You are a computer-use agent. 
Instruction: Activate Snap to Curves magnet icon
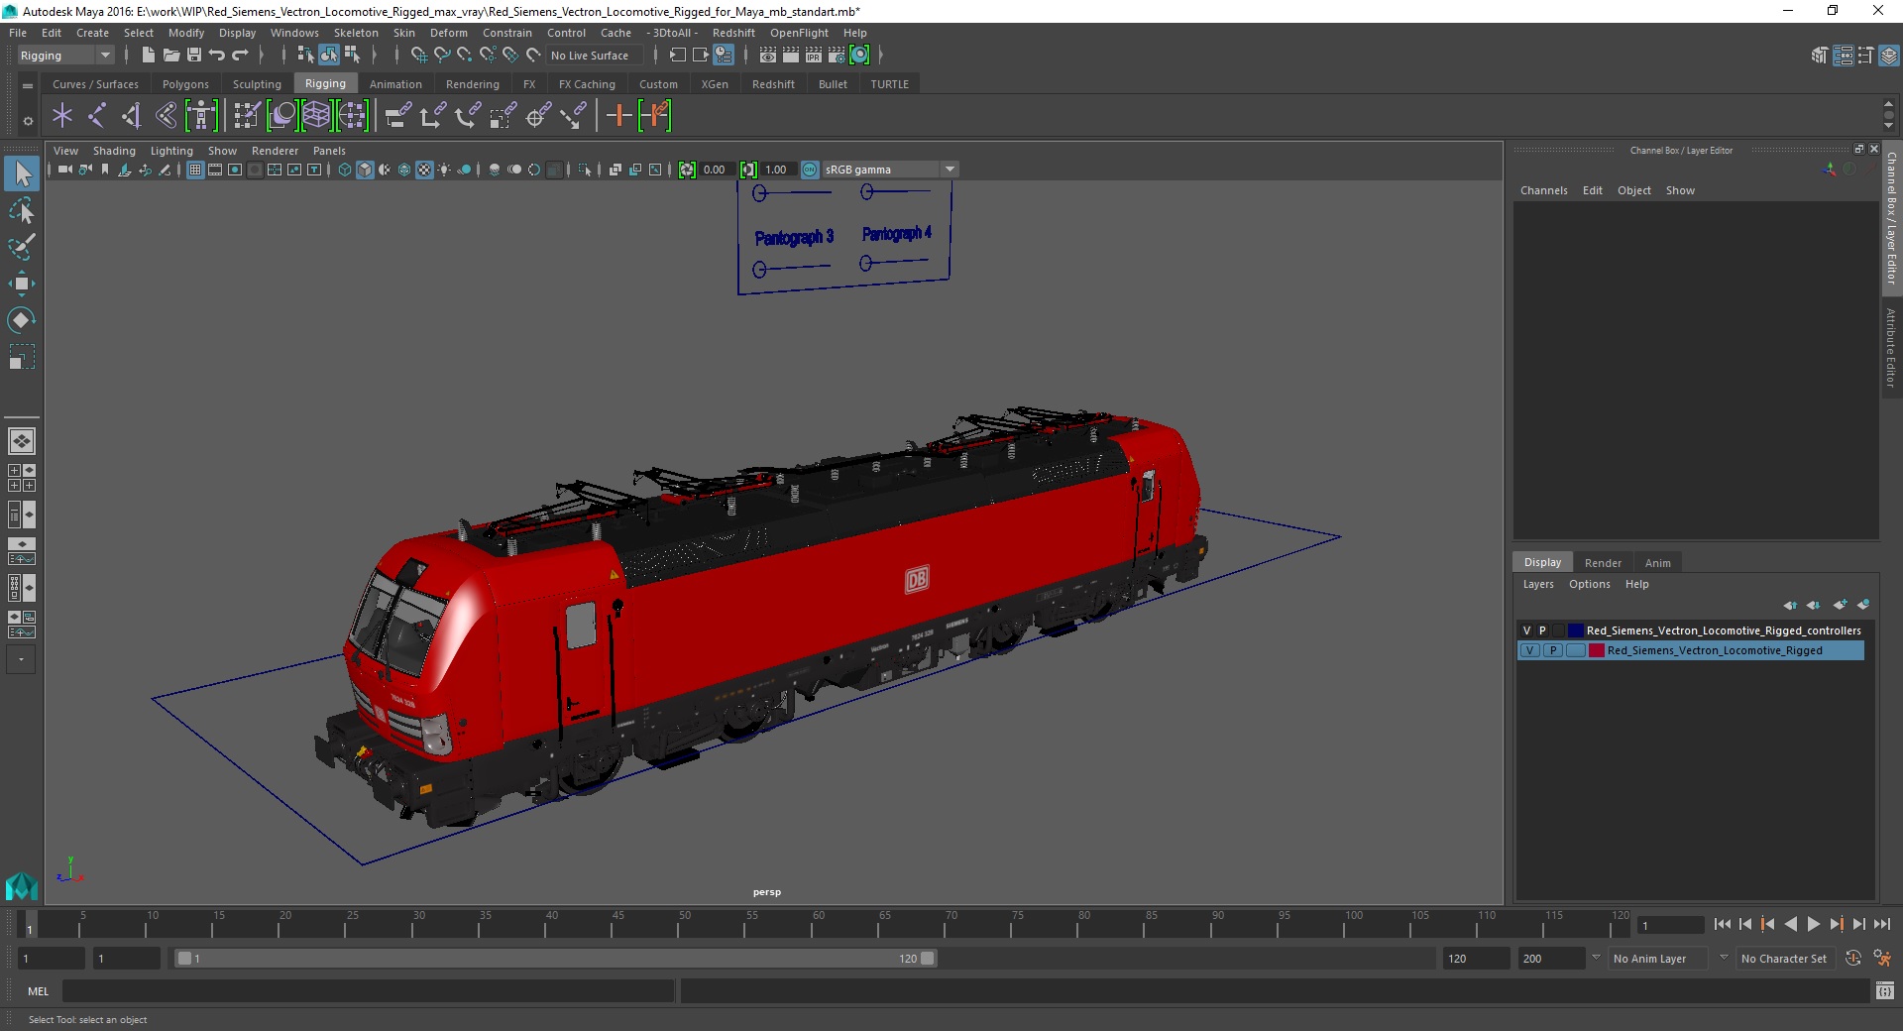click(x=442, y=56)
